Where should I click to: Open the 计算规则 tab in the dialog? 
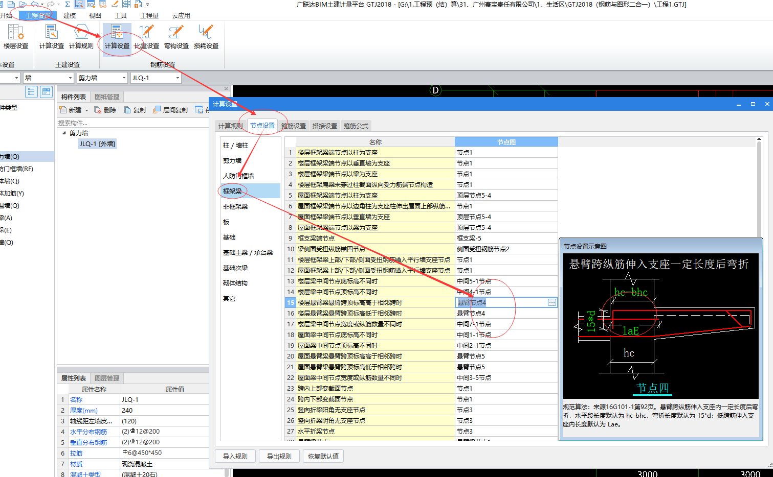point(231,126)
